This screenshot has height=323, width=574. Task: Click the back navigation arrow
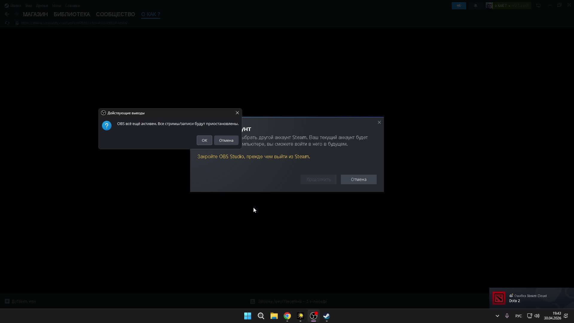coord(7,14)
